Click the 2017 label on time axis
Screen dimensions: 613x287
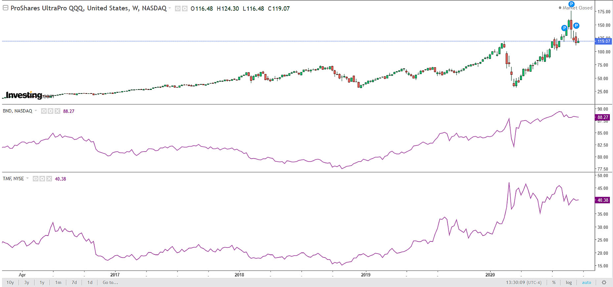tap(115, 274)
